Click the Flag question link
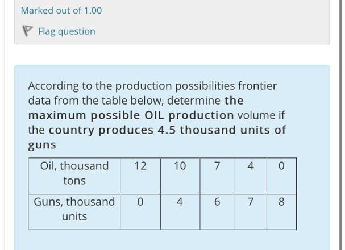 [x=66, y=31]
